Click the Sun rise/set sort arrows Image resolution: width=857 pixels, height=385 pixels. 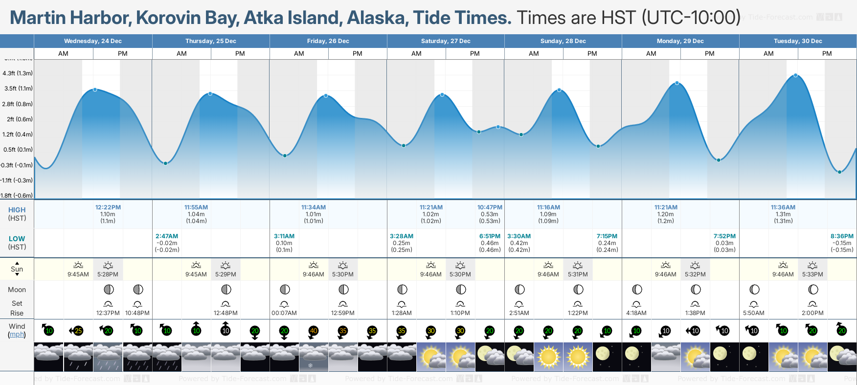coord(17,269)
